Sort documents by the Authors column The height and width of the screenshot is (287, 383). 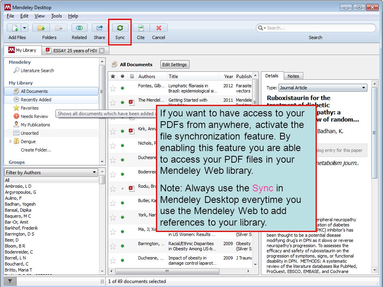tap(152, 77)
